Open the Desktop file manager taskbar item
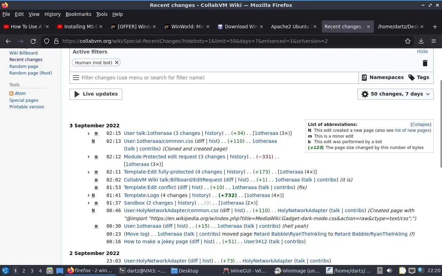 click(185, 271)
